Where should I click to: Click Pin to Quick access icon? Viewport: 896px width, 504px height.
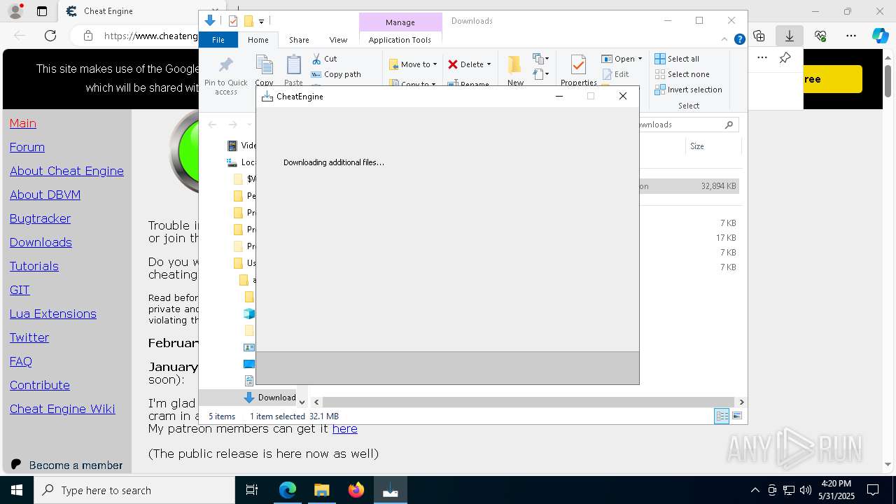coord(225,66)
